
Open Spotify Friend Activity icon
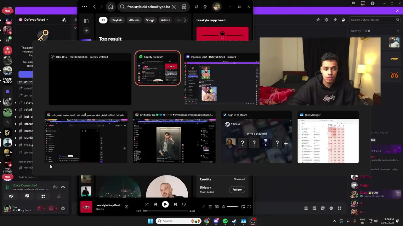[205, 7]
